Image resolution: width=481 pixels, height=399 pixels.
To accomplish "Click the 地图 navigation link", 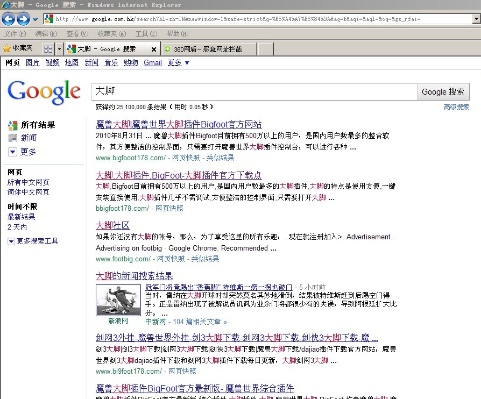I will (72, 63).
